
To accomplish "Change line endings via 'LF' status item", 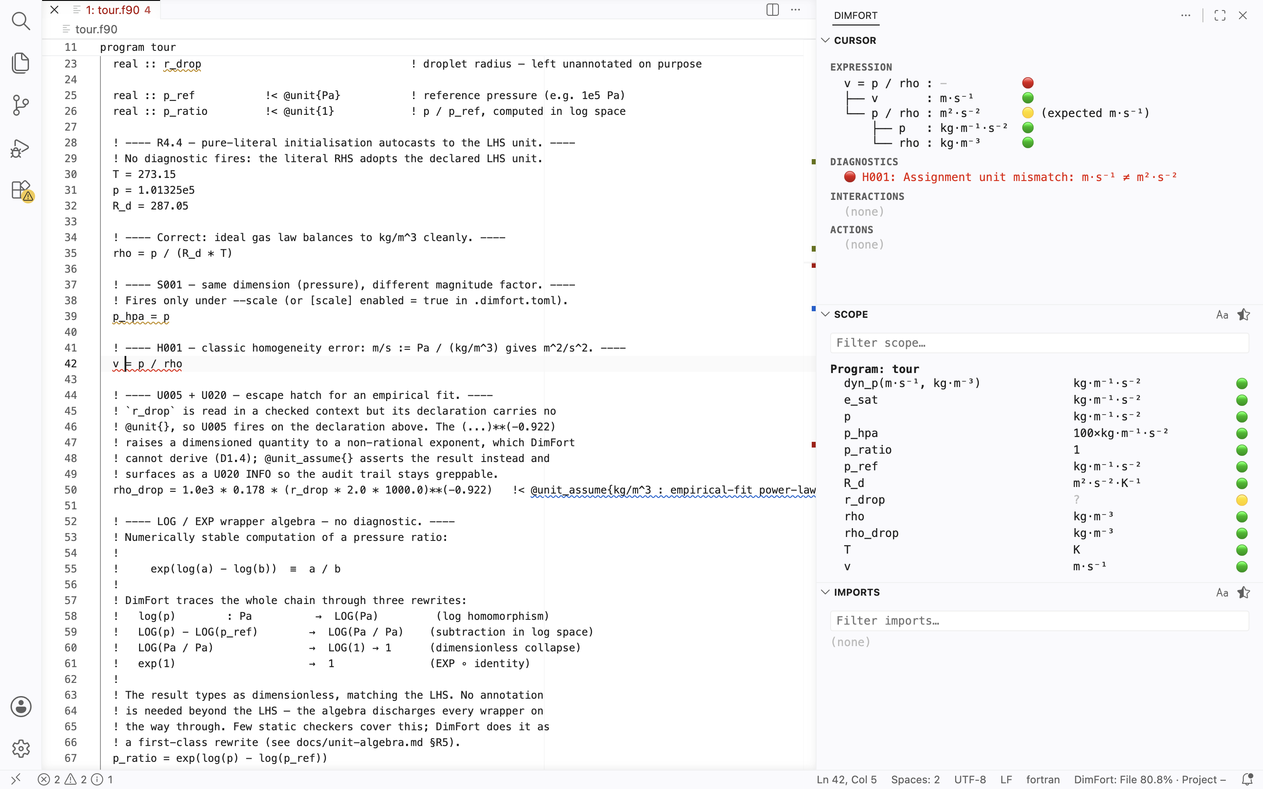I will pos(1006,779).
